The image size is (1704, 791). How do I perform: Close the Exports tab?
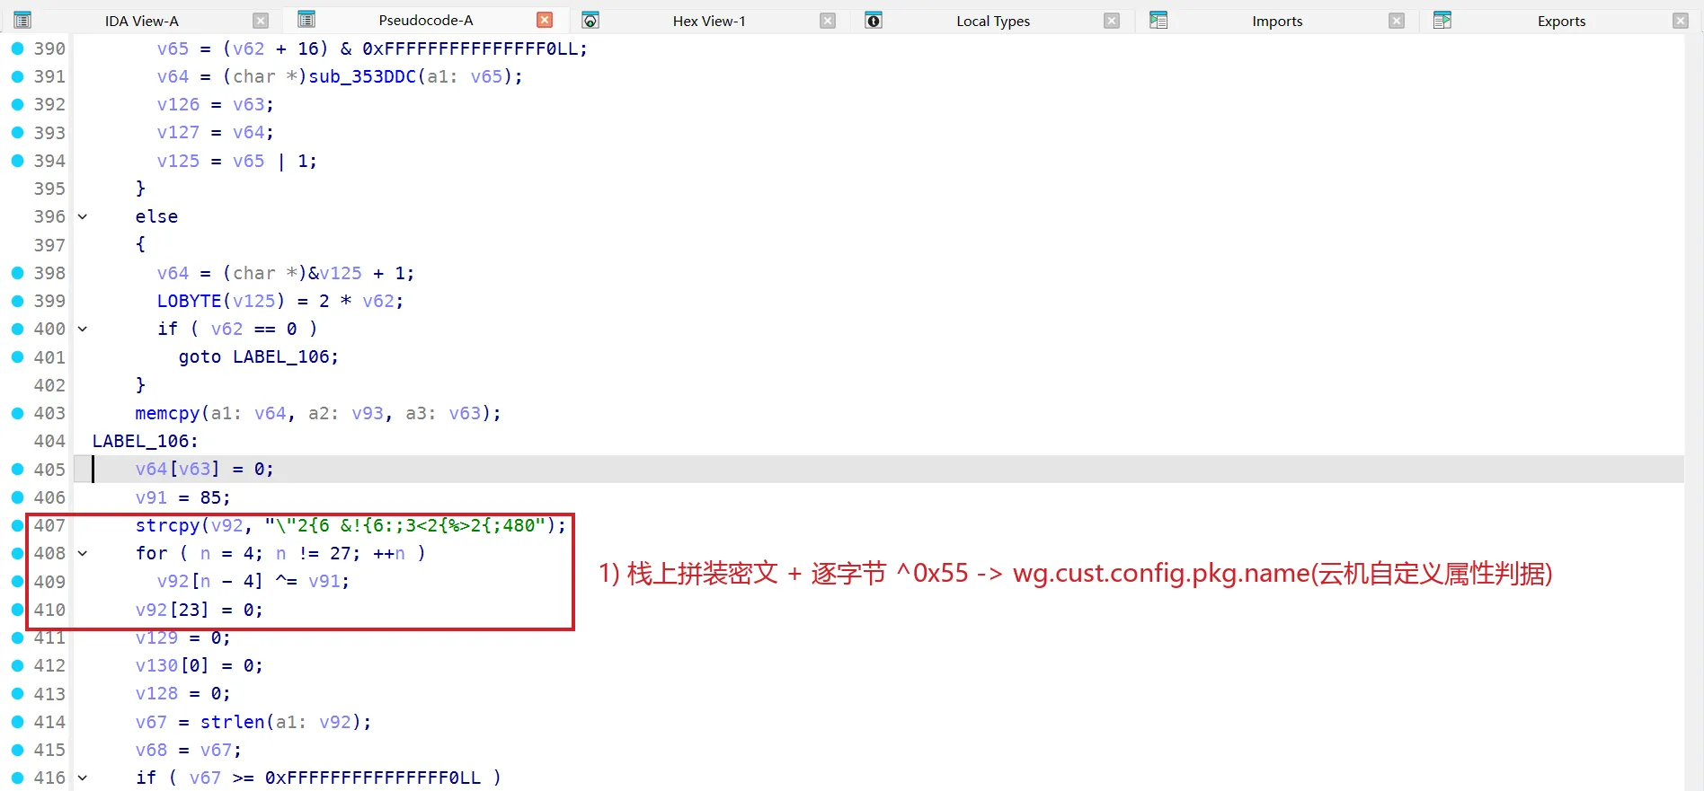(x=1681, y=21)
